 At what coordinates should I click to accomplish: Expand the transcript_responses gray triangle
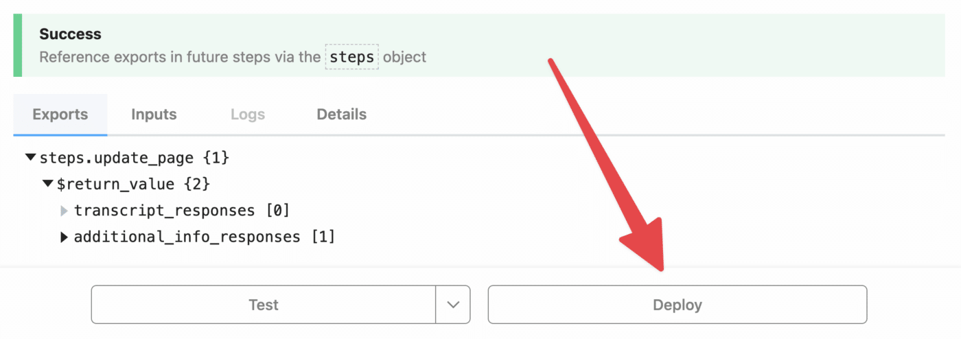65,211
